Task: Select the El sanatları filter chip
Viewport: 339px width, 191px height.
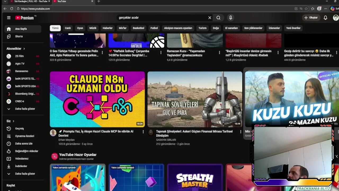Action: pos(231,28)
